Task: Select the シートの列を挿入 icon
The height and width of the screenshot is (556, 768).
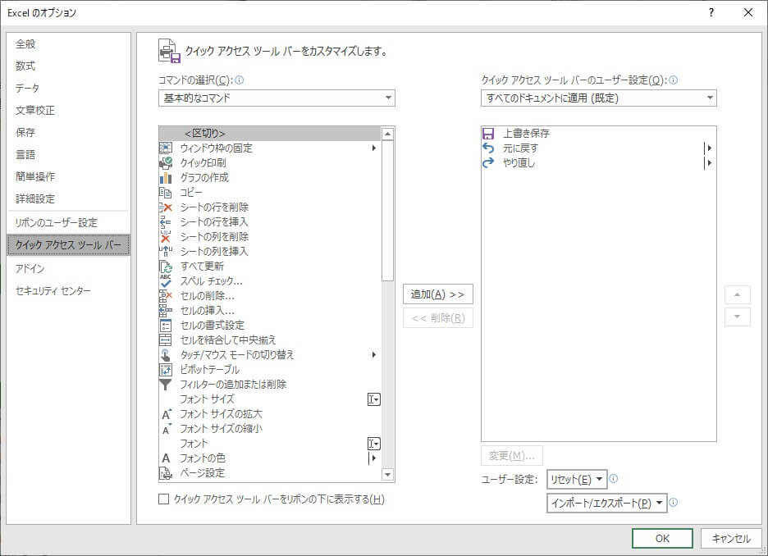Action: [x=166, y=251]
